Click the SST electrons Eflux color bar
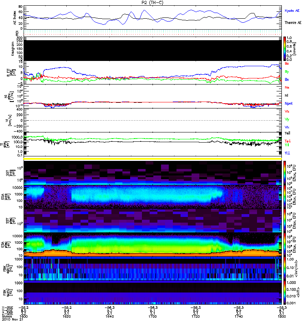 click(x=285, y=221)
